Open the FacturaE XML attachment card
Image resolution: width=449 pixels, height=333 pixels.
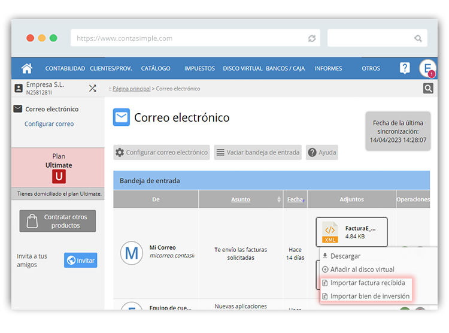click(x=351, y=232)
